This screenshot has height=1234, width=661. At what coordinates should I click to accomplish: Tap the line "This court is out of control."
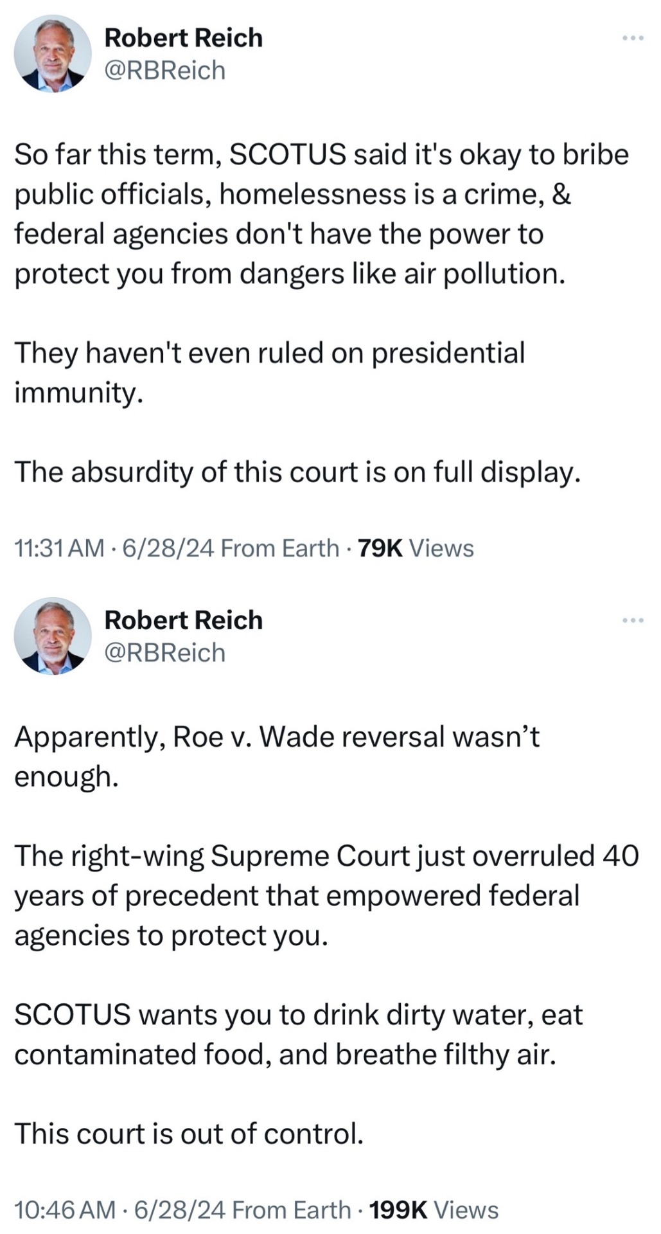pos(189,1133)
